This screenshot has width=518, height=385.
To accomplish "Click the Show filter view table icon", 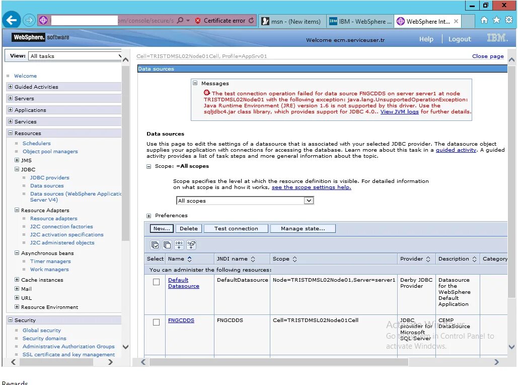I will click(x=179, y=245).
